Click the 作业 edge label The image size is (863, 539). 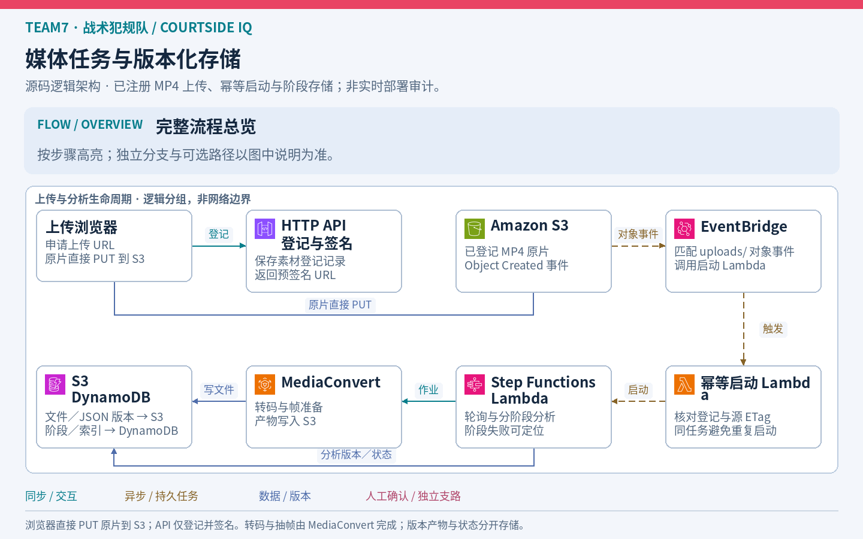(x=429, y=390)
